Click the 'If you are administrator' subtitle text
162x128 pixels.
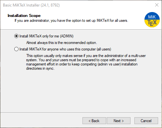(x=71, y=21)
